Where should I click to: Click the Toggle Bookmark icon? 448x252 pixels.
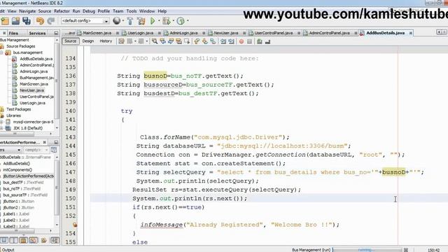(x=213, y=41)
